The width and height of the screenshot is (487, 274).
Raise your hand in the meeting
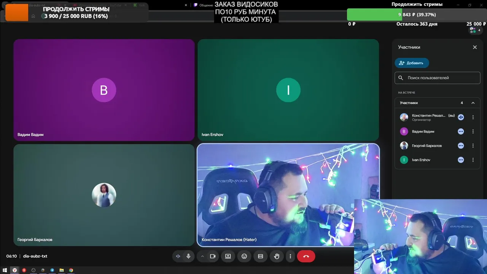pyautogui.click(x=277, y=256)
